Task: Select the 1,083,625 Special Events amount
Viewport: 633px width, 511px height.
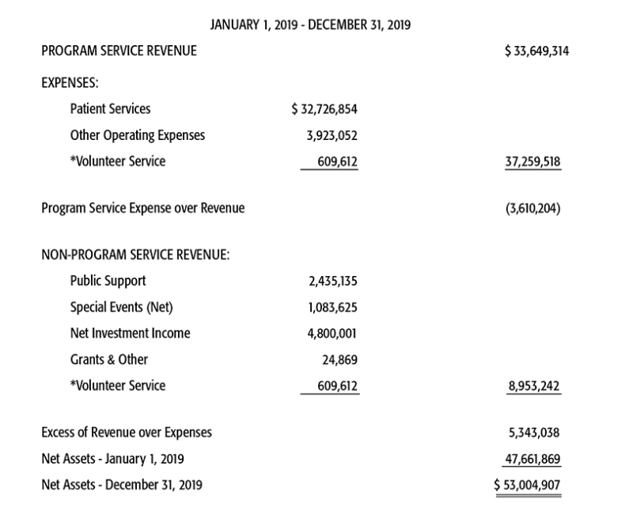Action: (332, 308)
